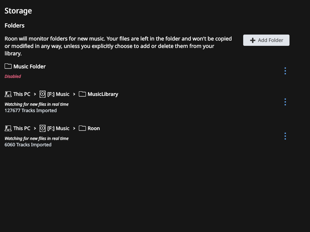The width and height of the screenshot is (310, 232).
Task: Click the 127677 Tracks Imported text
Action: [x=31, y=110]
